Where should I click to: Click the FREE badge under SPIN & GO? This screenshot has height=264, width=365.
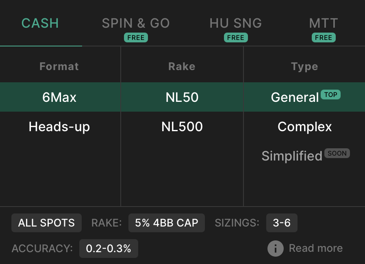[x=136, y=37]
